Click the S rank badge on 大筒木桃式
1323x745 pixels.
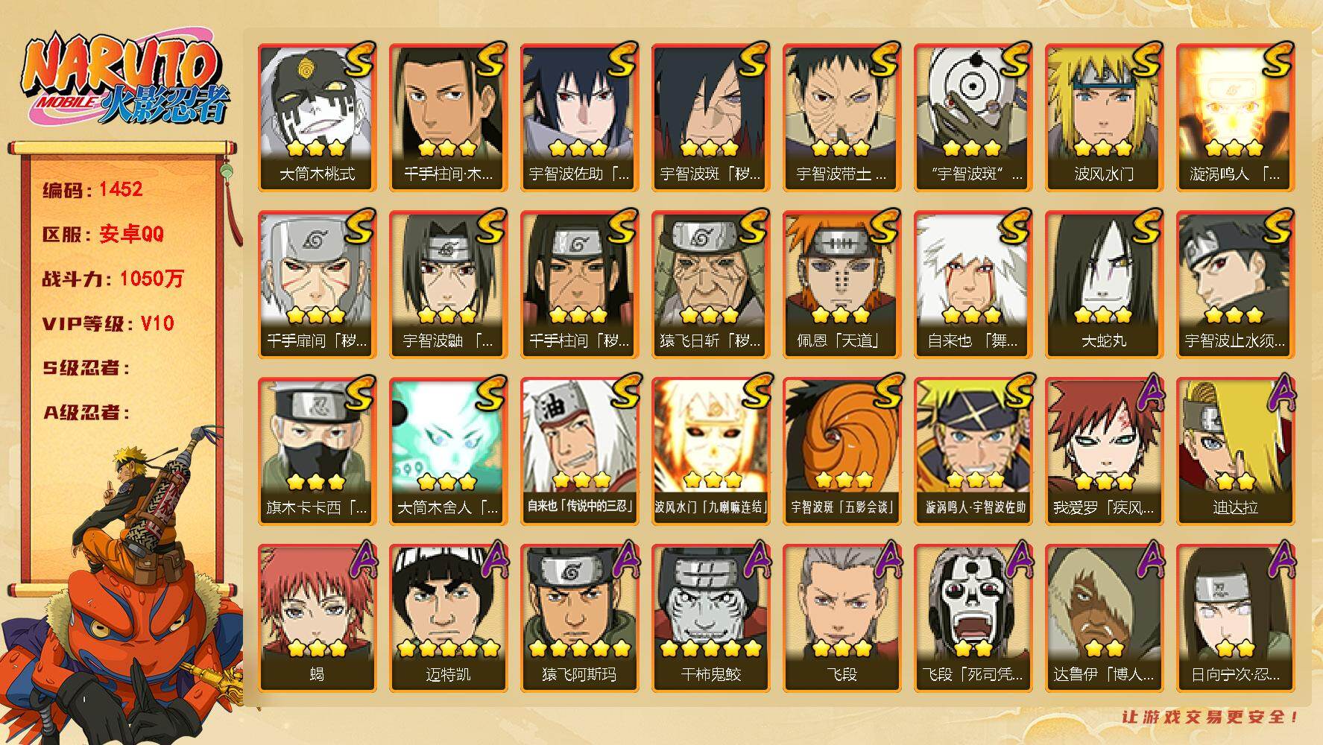point(359,60)
